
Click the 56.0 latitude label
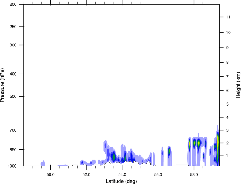click(158, 175)
